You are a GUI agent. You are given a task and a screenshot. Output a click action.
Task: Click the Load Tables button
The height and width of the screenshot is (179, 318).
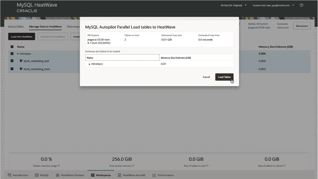224,77
